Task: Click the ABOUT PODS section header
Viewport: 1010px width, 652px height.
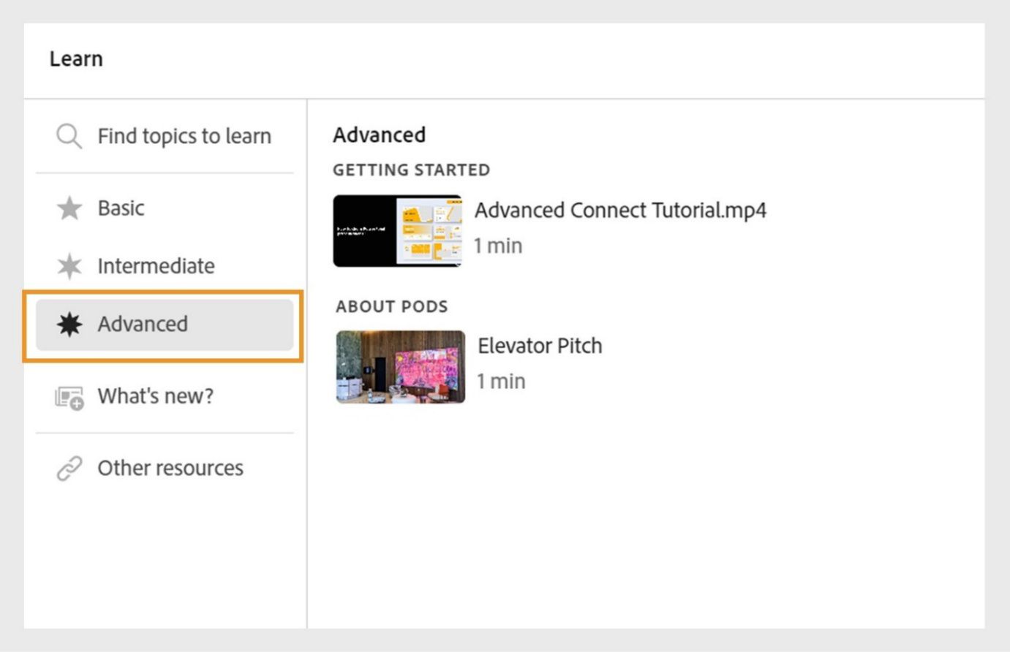Action: tap(392, 306)
